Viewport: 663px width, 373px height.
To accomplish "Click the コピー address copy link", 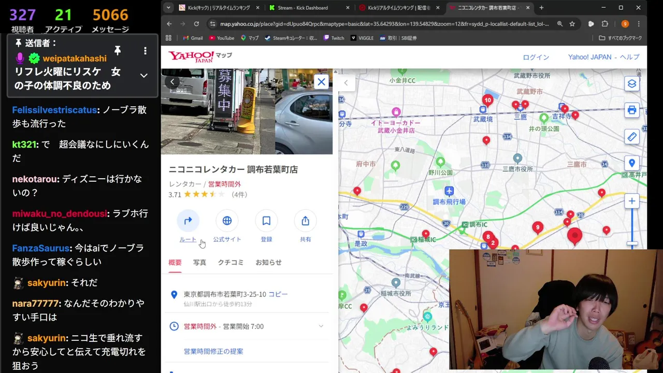I will pos(278,294).
